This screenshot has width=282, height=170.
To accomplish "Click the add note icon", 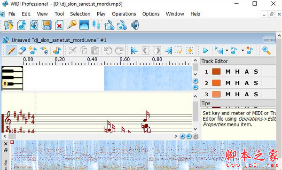I will (33, 51).
